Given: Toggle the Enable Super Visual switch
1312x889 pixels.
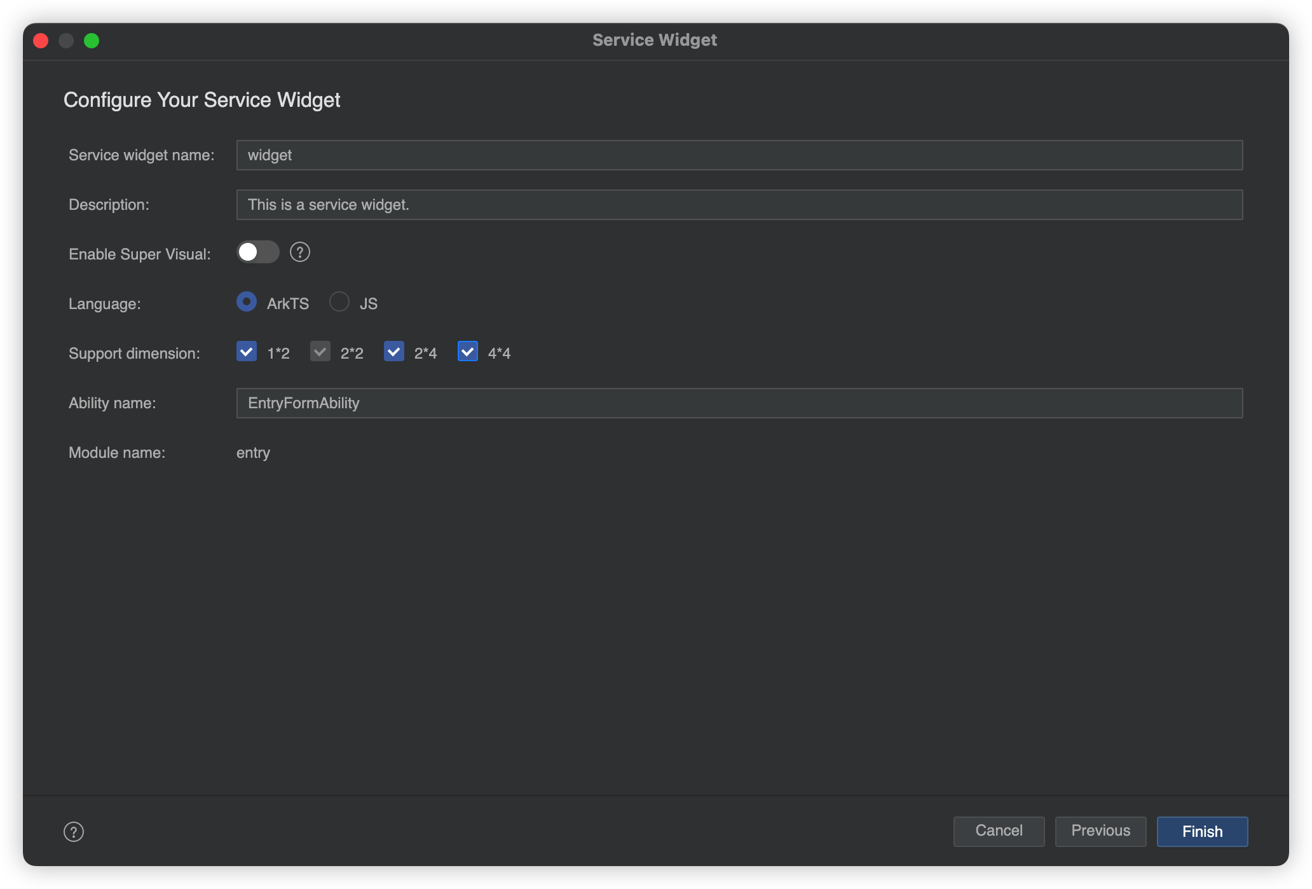Looking at the screenshot, I should pos(257,252).
